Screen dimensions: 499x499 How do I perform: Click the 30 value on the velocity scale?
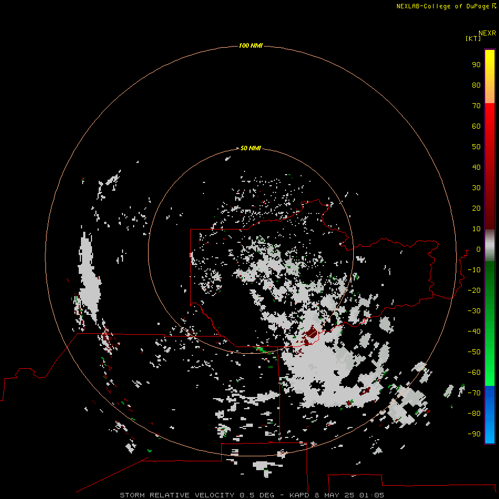click(x=476, y=188)
